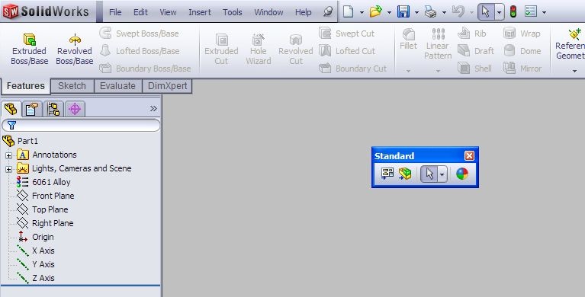Select the Shell feature tool
Viewport: 585px width, 297px height.
474,69
